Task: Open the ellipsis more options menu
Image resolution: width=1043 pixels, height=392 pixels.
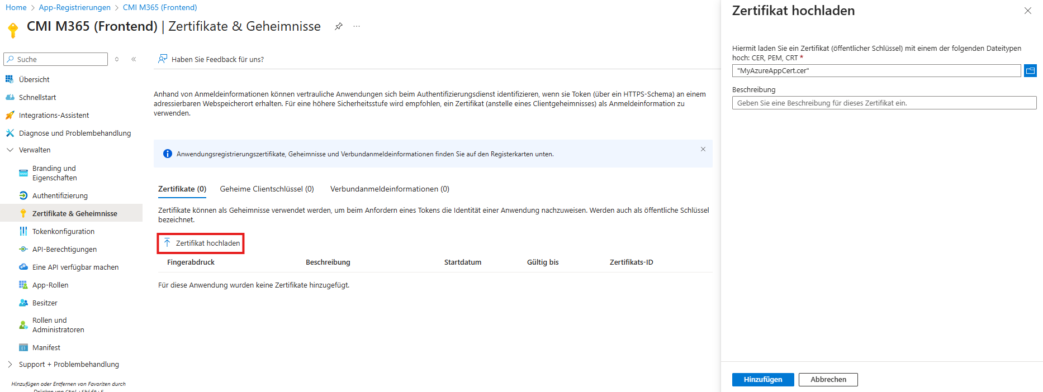Action: [x=357, y=26]
